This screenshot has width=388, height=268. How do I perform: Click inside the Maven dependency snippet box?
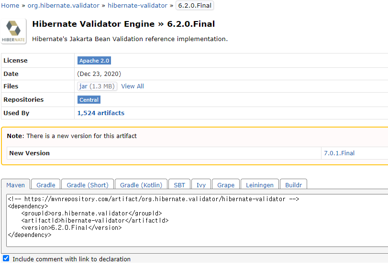click(x=197, y=220)
